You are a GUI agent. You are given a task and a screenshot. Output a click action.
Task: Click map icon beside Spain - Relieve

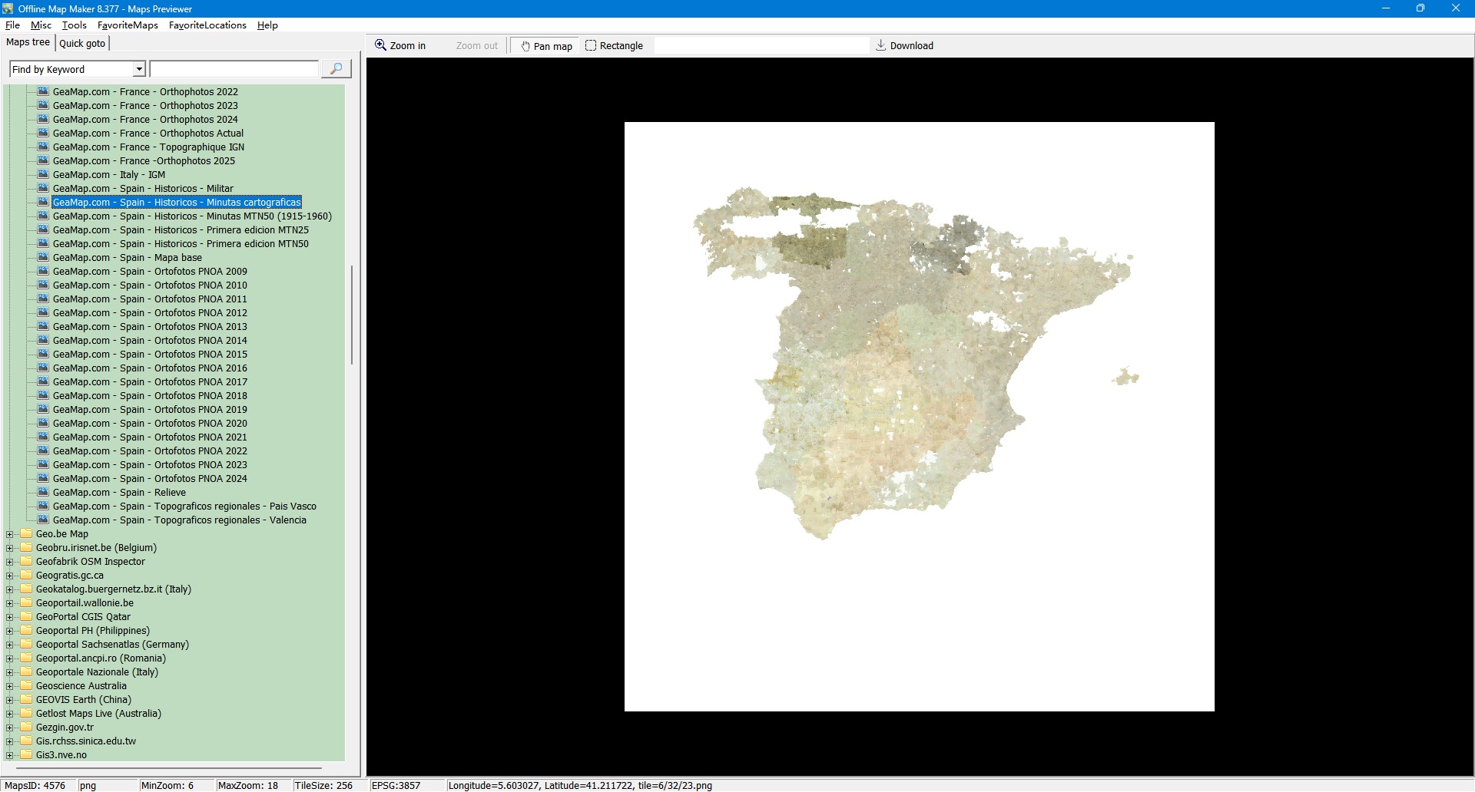pyautogui.click(x=43, y=492)
